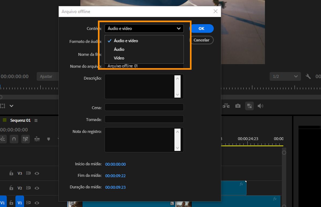Expand the chevron next to the safe margins icon

[12, 106]
